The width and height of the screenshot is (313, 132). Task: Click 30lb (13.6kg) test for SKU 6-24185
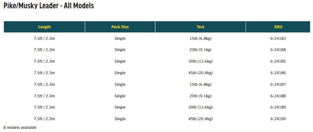point(200,61)
